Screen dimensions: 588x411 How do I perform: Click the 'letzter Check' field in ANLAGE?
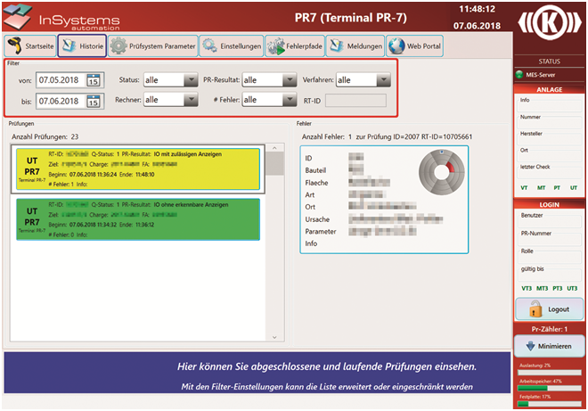coord(550,171)
